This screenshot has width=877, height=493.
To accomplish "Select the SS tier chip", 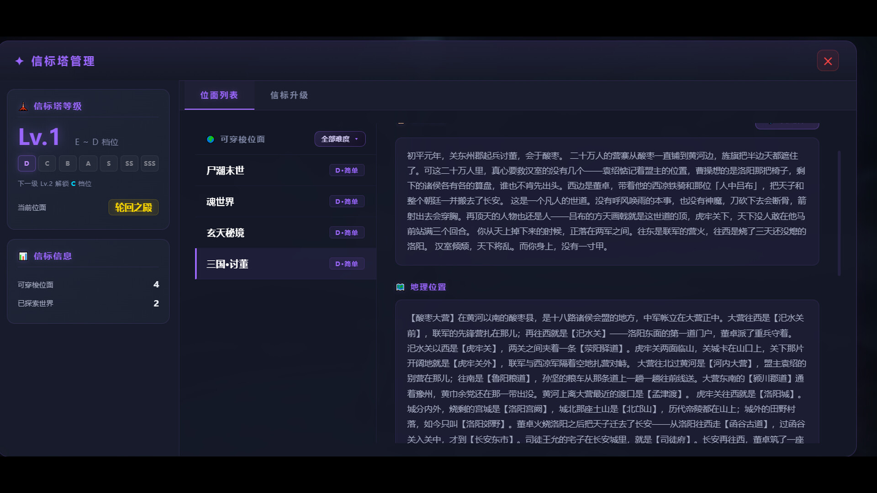I will (129, 163).
